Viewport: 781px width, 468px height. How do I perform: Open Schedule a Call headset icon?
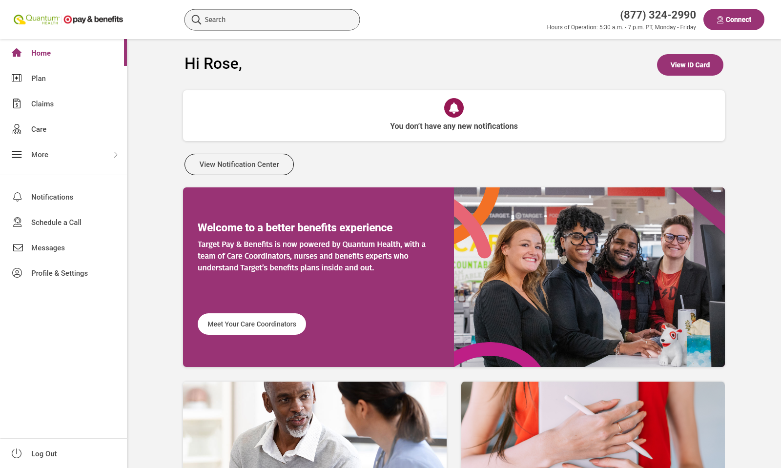18,222
